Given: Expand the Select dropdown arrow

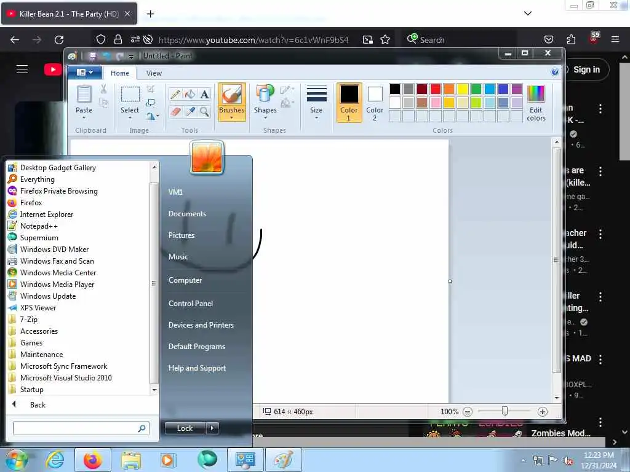Looking at the screenshot, I should tap(130, 118).
